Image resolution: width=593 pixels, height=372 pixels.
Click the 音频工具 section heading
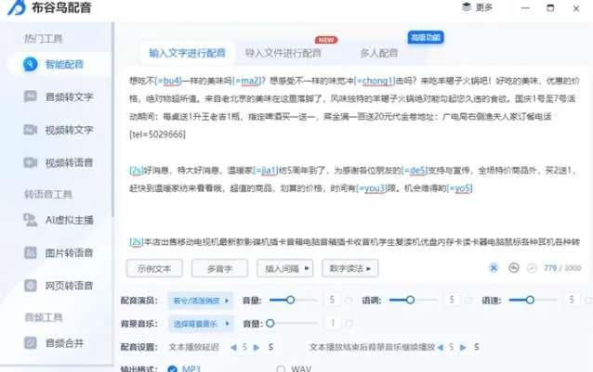[x=44, y=317]
